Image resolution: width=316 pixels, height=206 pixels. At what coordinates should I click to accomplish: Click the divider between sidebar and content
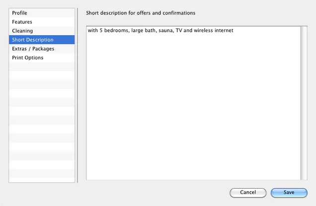78,95
